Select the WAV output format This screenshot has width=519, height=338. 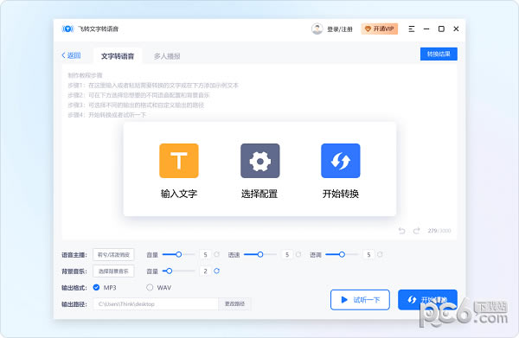point(150,287)
